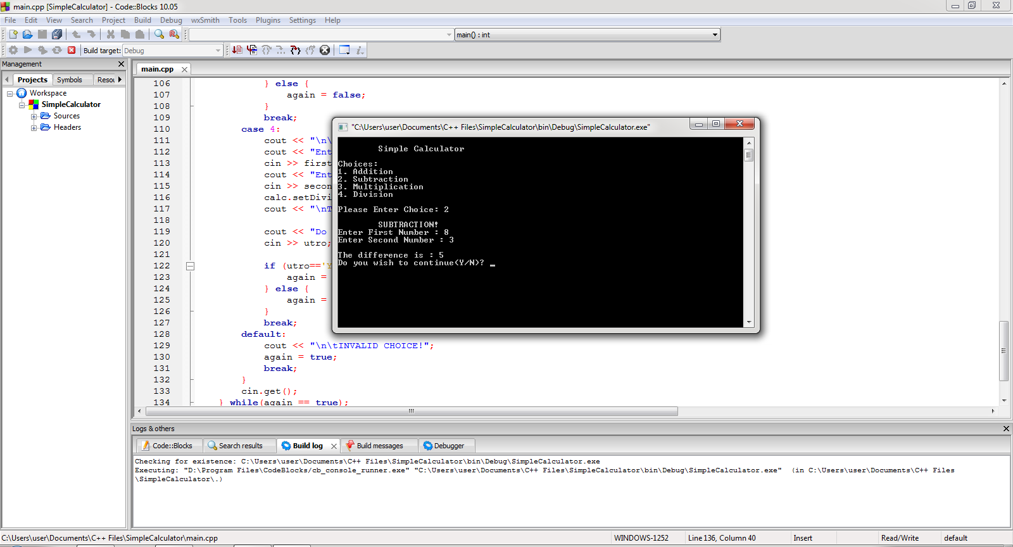Click the New file toolbar icon
1013x547 pixels.
(x=13, y=34)
